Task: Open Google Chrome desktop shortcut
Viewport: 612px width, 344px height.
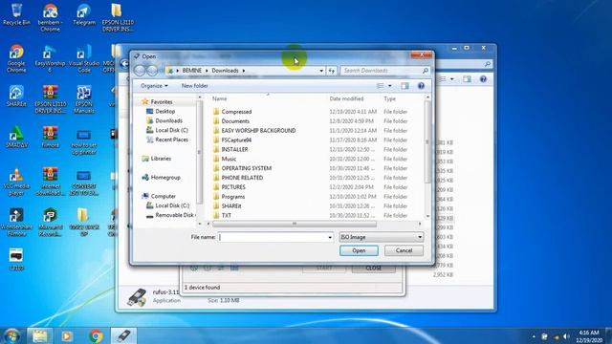Action: (16, 58)
